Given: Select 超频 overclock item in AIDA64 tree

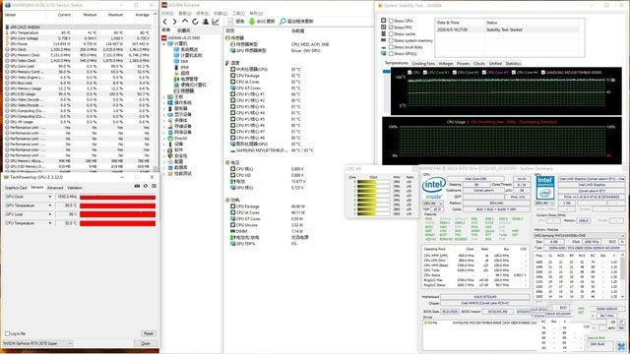Looking at the screenshot, I should click(181, 73).
